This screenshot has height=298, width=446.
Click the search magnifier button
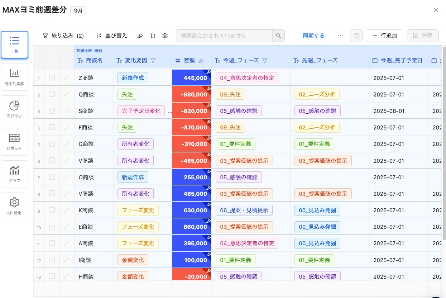point(278,36)
